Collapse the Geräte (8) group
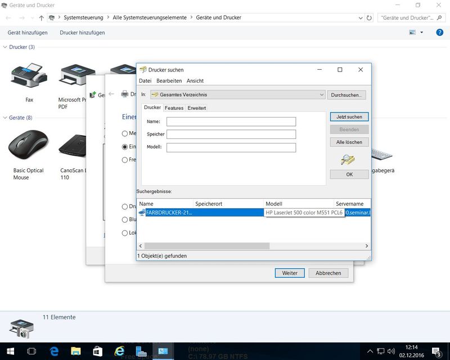This screenshot has width=450, height=360. (6, 118)
